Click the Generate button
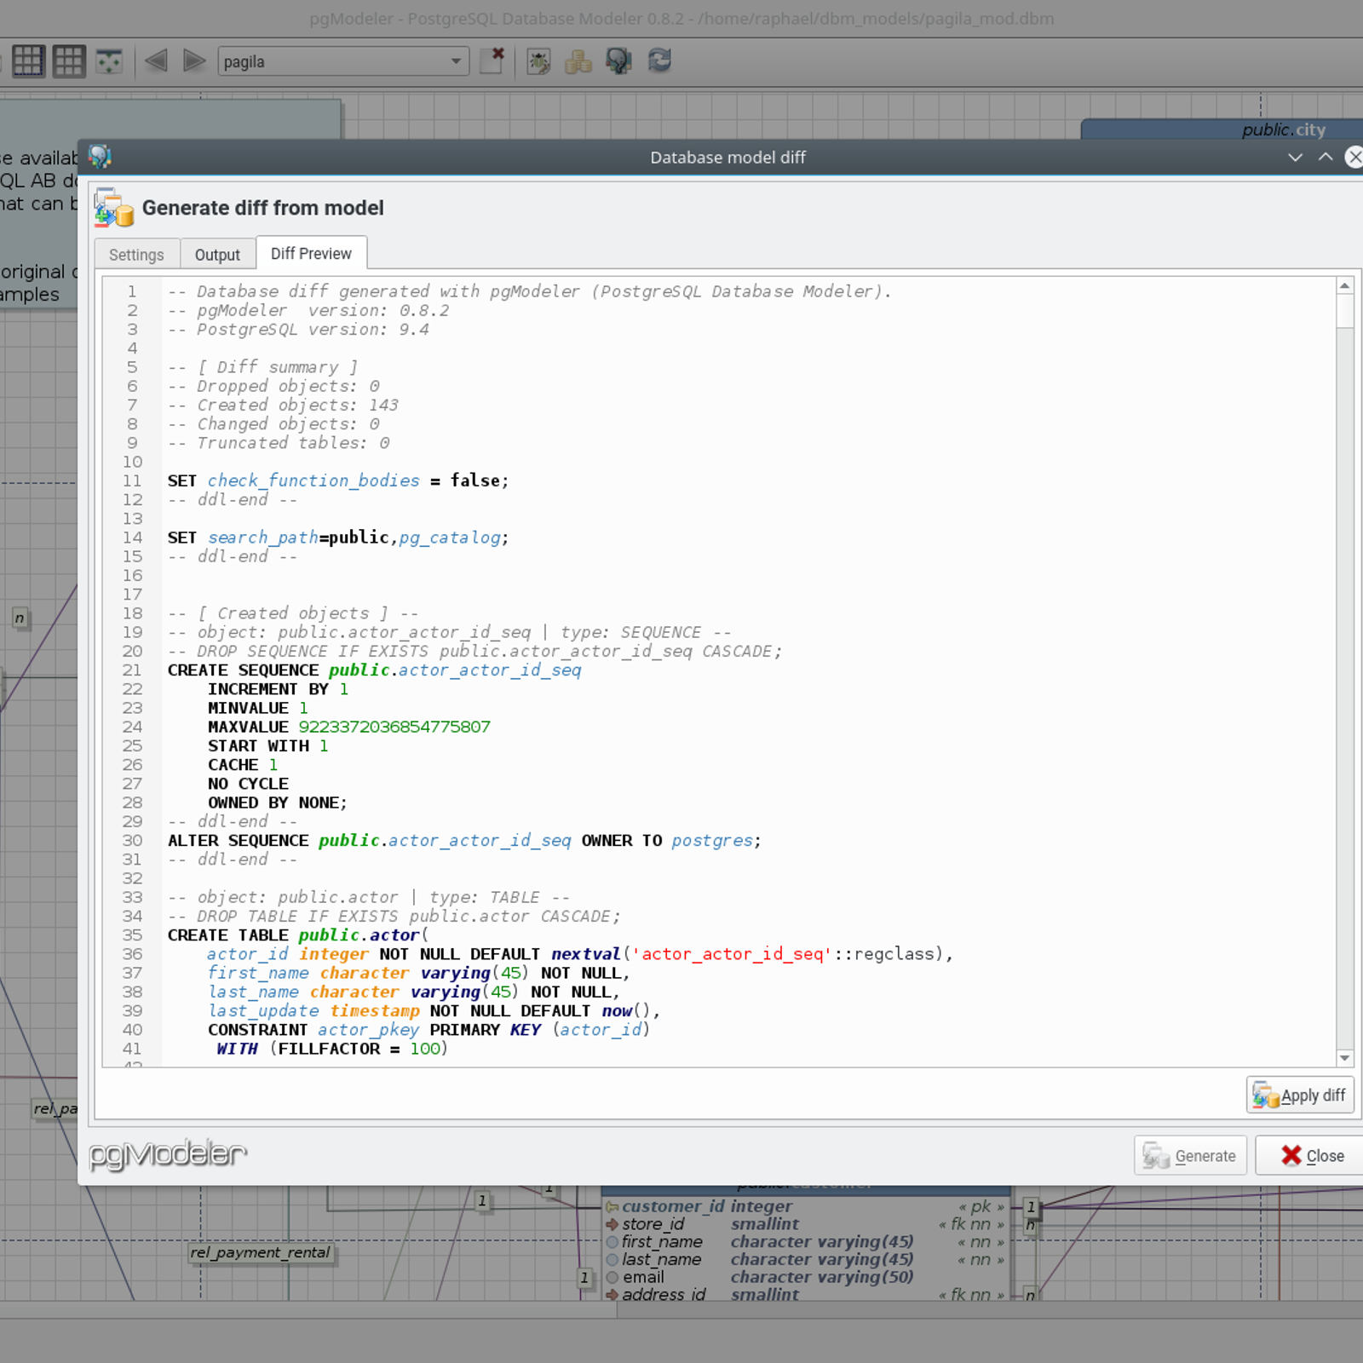Screen dimensions: 1363x1363 click(1190, 1156)
